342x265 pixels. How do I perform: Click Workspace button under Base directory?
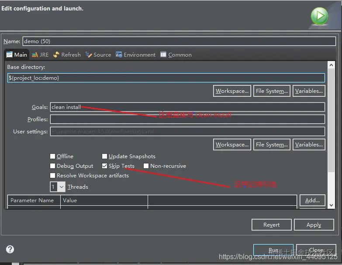click(232, 91)
